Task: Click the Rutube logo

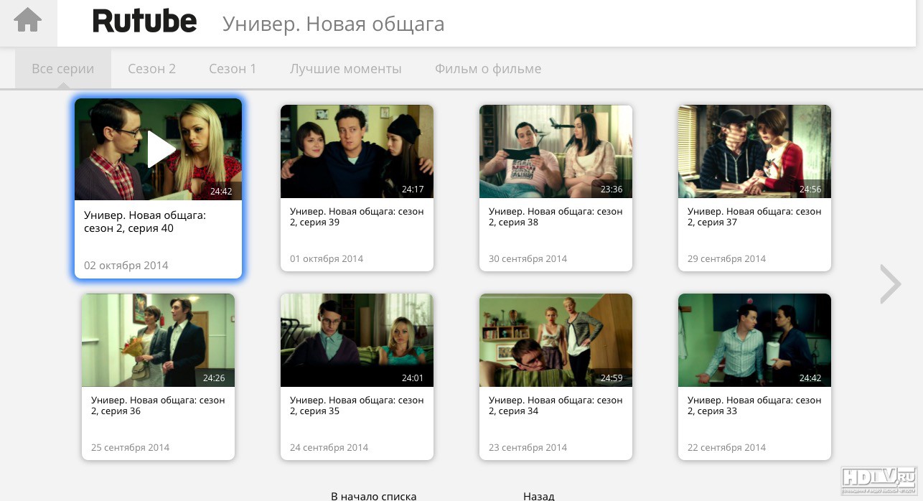Action: click(144, 22)
